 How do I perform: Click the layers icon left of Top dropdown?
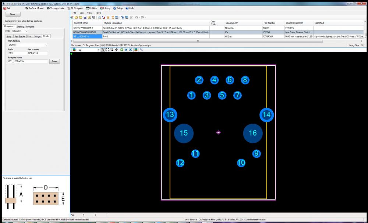[74, 50]
